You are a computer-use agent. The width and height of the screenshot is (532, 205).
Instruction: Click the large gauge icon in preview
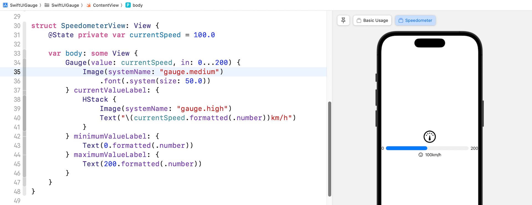pos(430,137)
